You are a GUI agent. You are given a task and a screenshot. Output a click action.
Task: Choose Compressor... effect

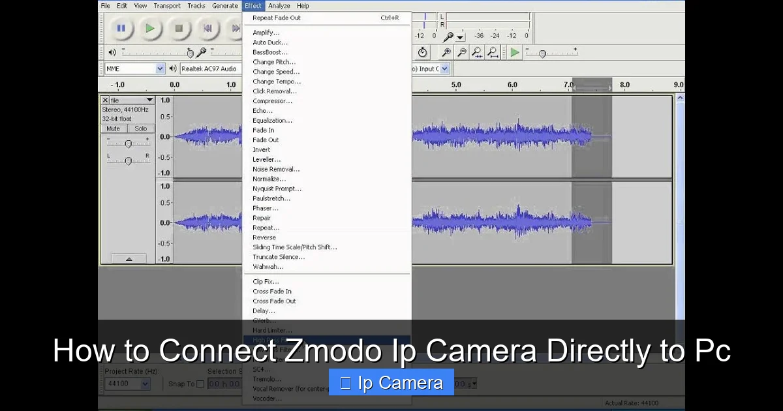[x=327, y=101]
